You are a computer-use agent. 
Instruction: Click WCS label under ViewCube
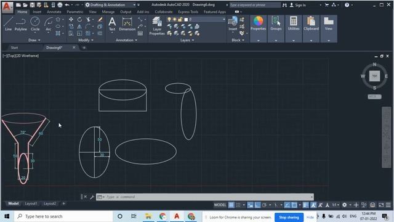coord(374,97)
